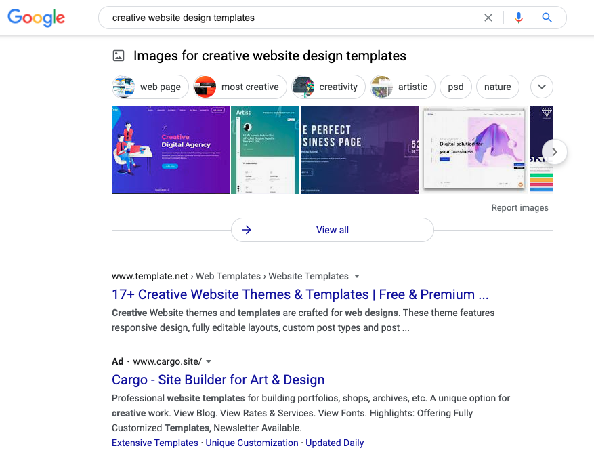
Task: Open Images for creative website design templates heading
Action: pyautogui.click(x=270, y=56)
